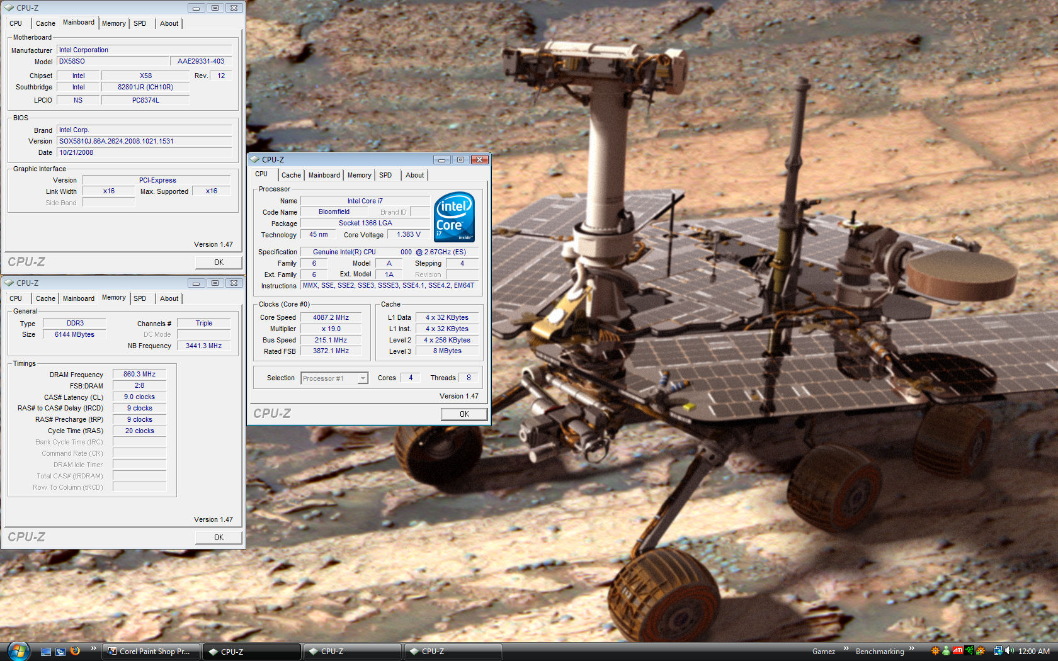This screenshot has height=661, width=1058.
Task: Click the Intel Core i7 logo badge
Action: 454,217
